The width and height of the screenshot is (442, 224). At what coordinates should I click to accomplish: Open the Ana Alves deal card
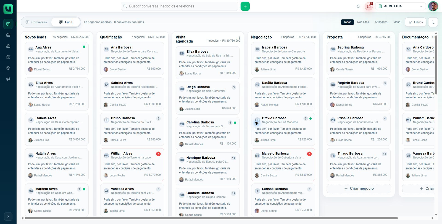57,59
